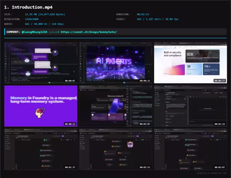
Task: Click the AUDIO: label
Action: coord(8,24)
